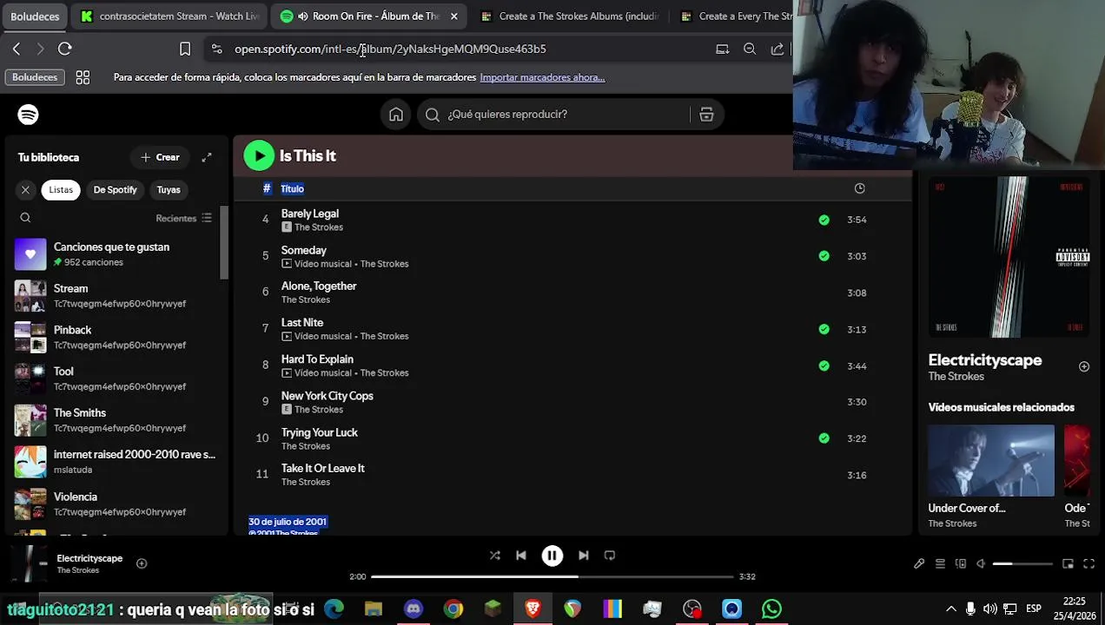Open the Tool playlist
Image resolution: width=1105 pixels, height=625 pixels.
(x=116, y=378)
